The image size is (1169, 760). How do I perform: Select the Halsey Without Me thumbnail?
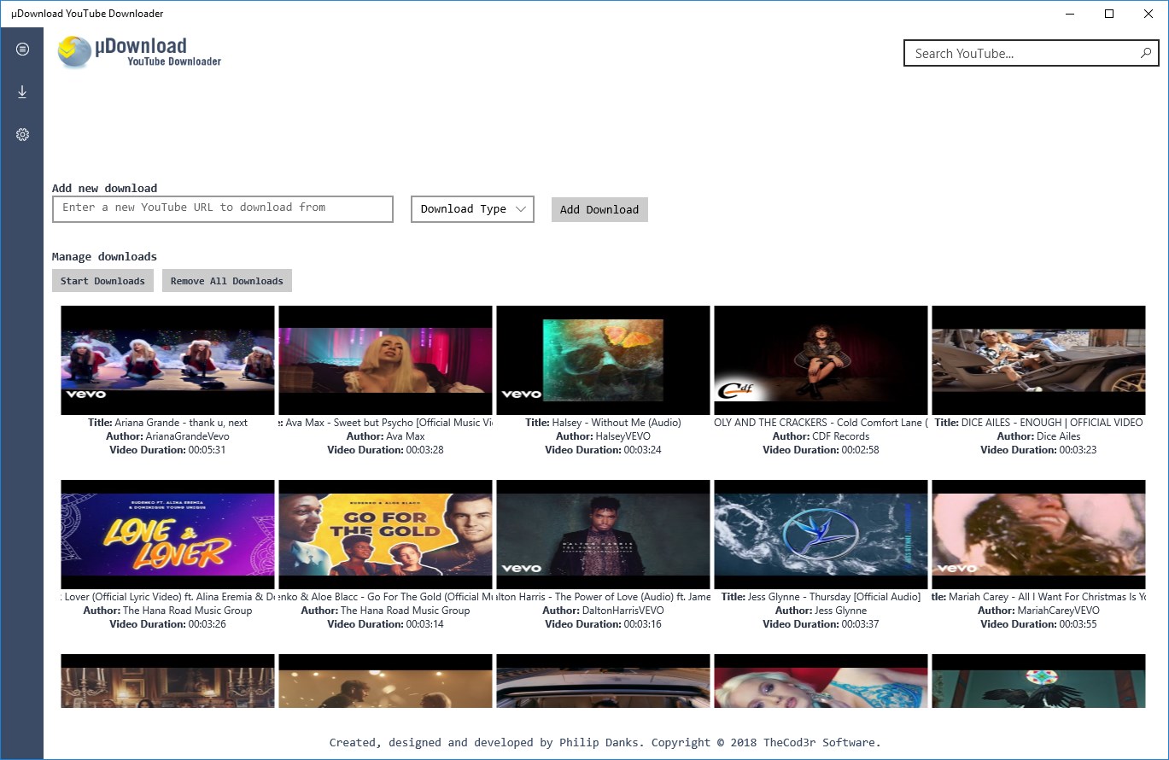(x=603, y=360)
